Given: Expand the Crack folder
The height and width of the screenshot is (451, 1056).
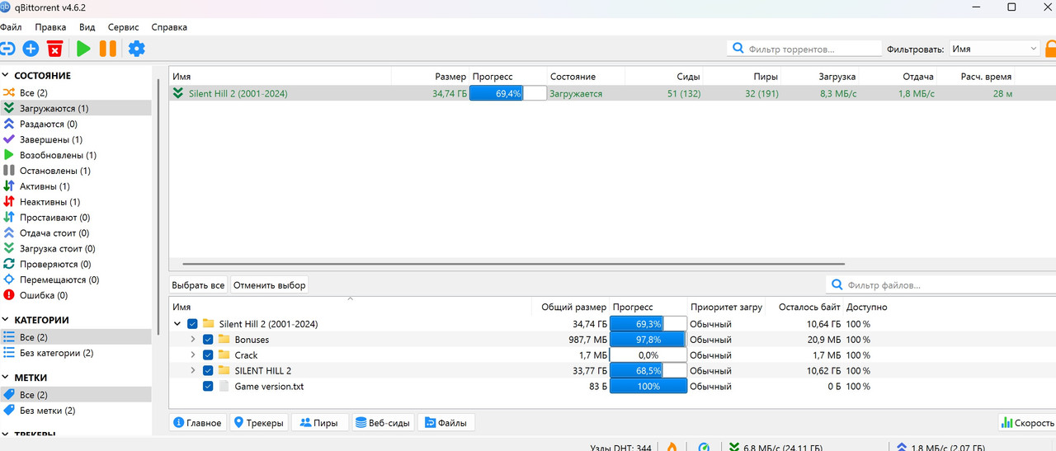Looking at the screenshot, I should 193,355.
